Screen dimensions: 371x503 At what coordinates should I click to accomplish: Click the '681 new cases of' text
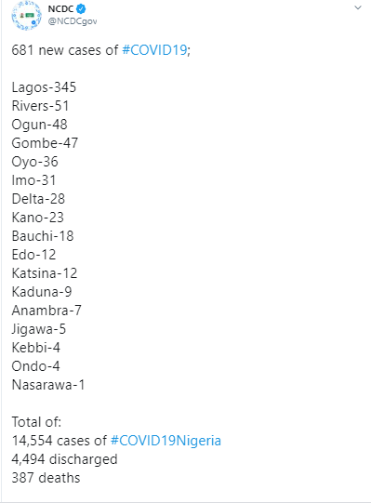[x=65, y=50]
